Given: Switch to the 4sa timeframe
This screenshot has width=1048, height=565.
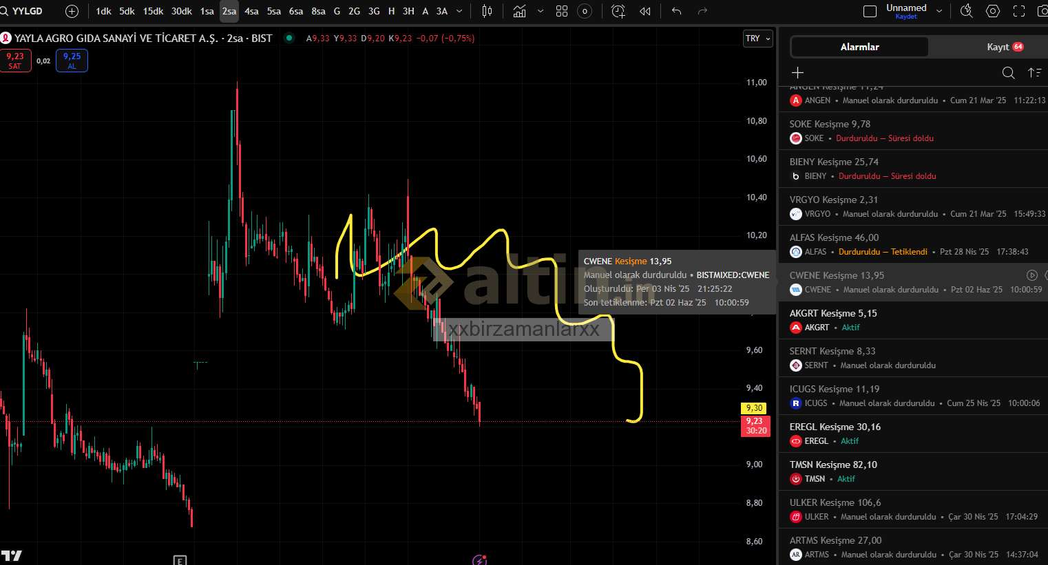Looking at the screenshot, I should pyautogui.click(x=251, y=11).
